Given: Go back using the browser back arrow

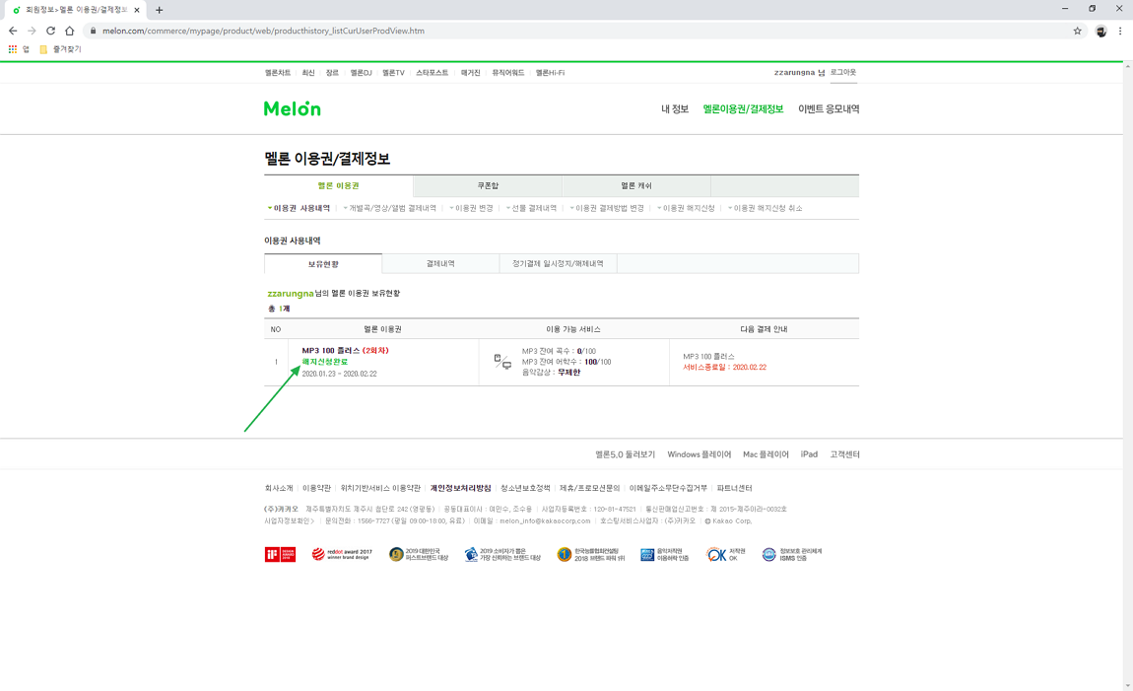Looking at the screenshot, I should (x=13, y=32).
